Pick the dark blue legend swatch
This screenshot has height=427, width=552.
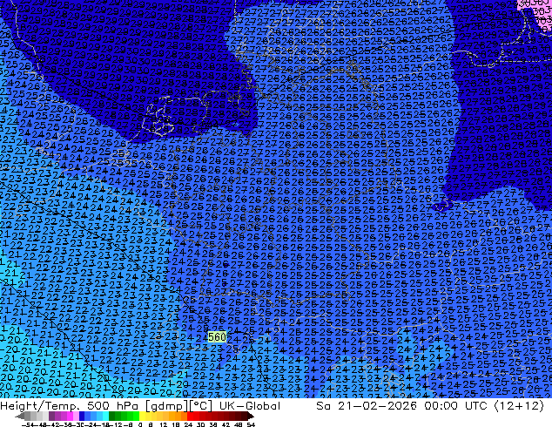click(x=82, y=417)
